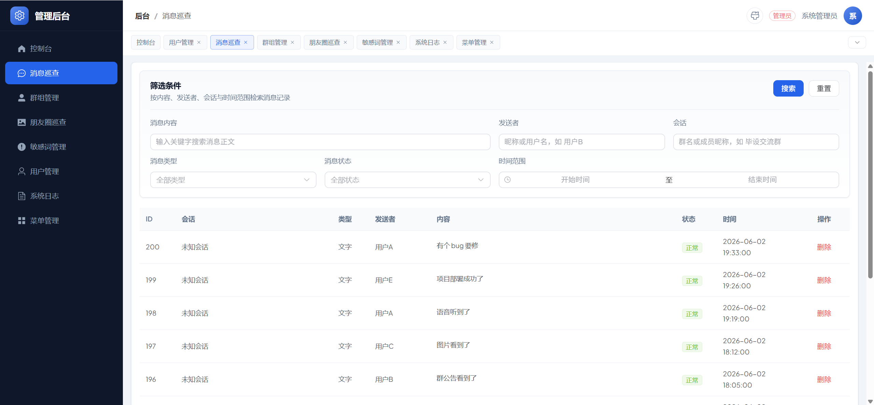
Task: Open 系统日志 in the sidebar
Action: pyautogui.click(x=61, y=196)
